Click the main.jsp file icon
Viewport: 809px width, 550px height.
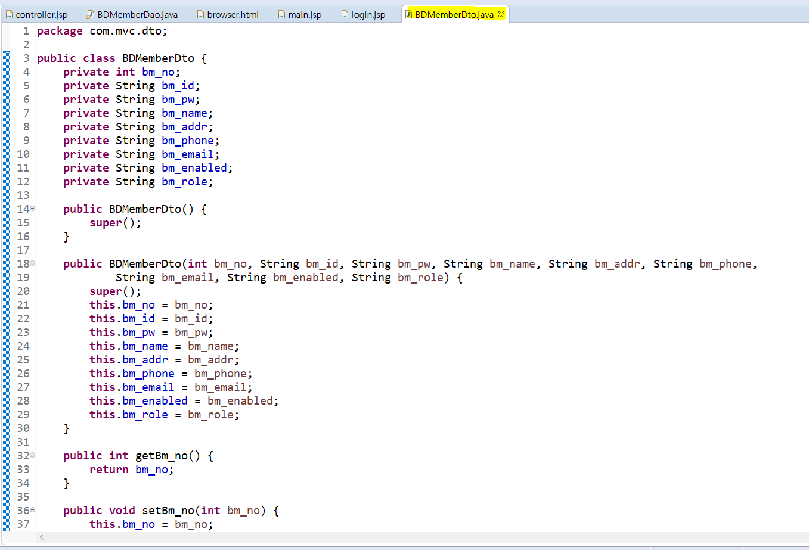[x=281, y=14]
